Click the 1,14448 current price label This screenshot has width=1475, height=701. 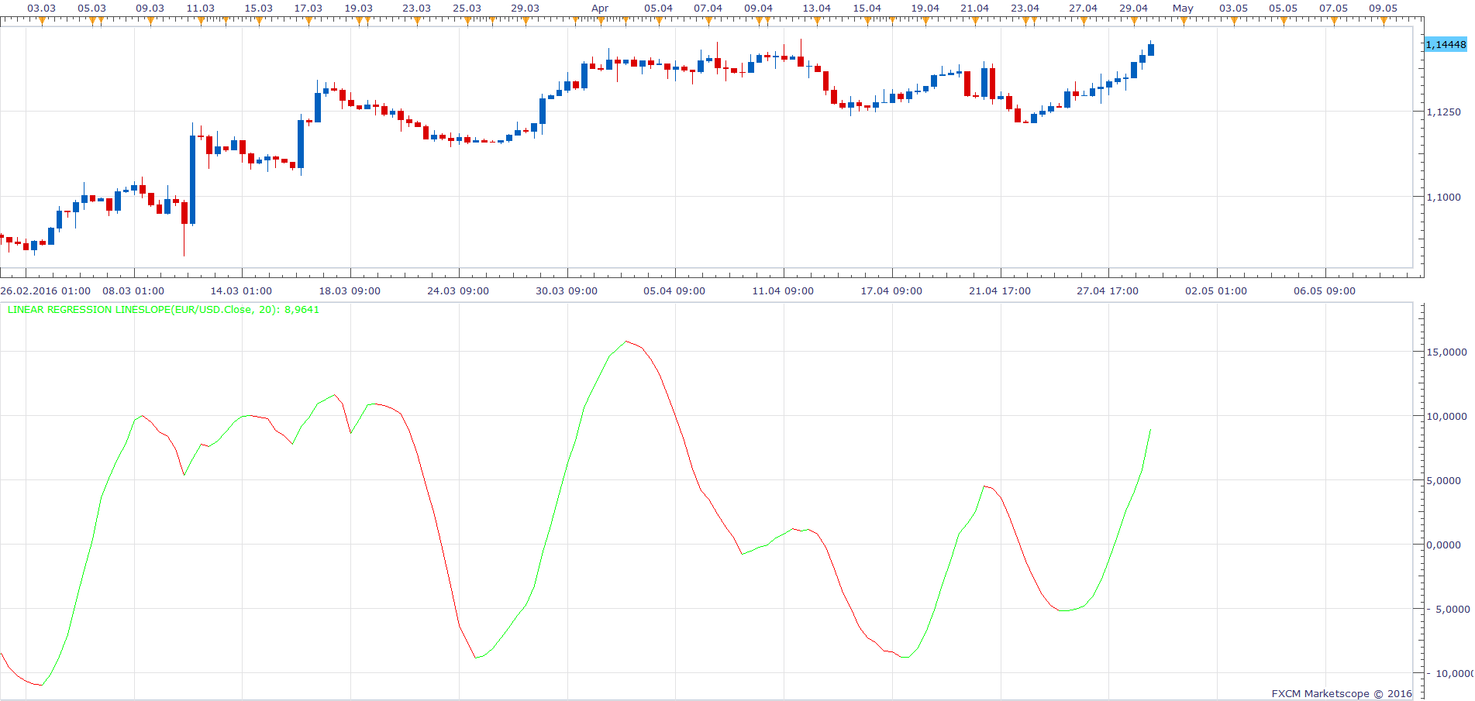point(1446,44)
